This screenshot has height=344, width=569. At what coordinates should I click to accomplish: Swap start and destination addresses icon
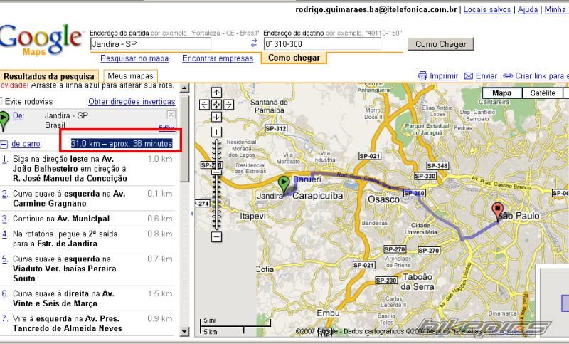[254, 43]
